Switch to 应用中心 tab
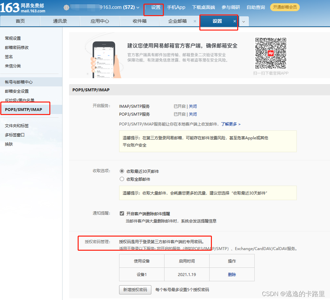Screen dimensions: 330x300 (x=100, y=21)
